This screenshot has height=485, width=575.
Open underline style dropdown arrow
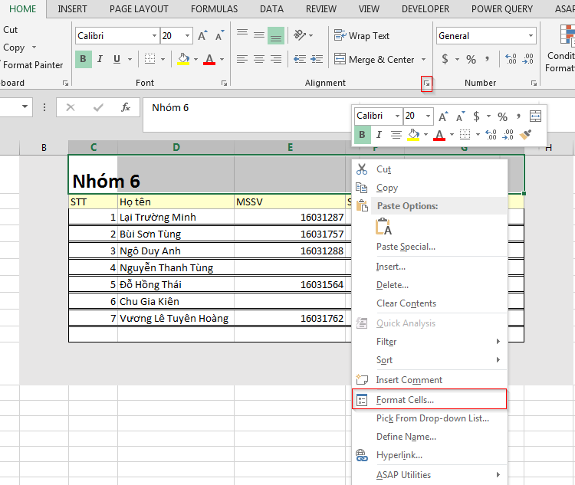[x=130, y=59]
